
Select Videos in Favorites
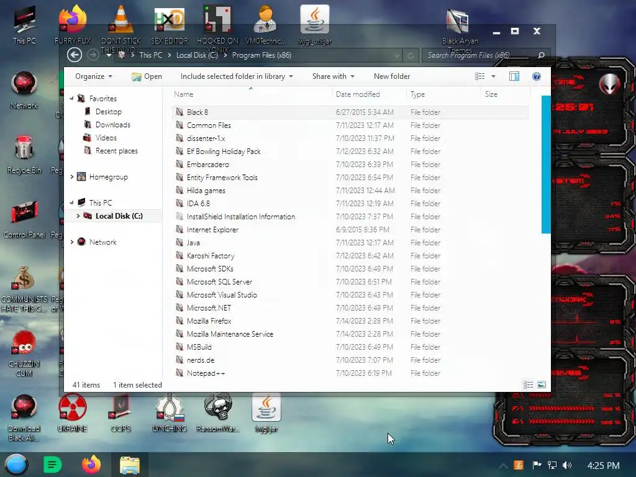pos(106,137)
